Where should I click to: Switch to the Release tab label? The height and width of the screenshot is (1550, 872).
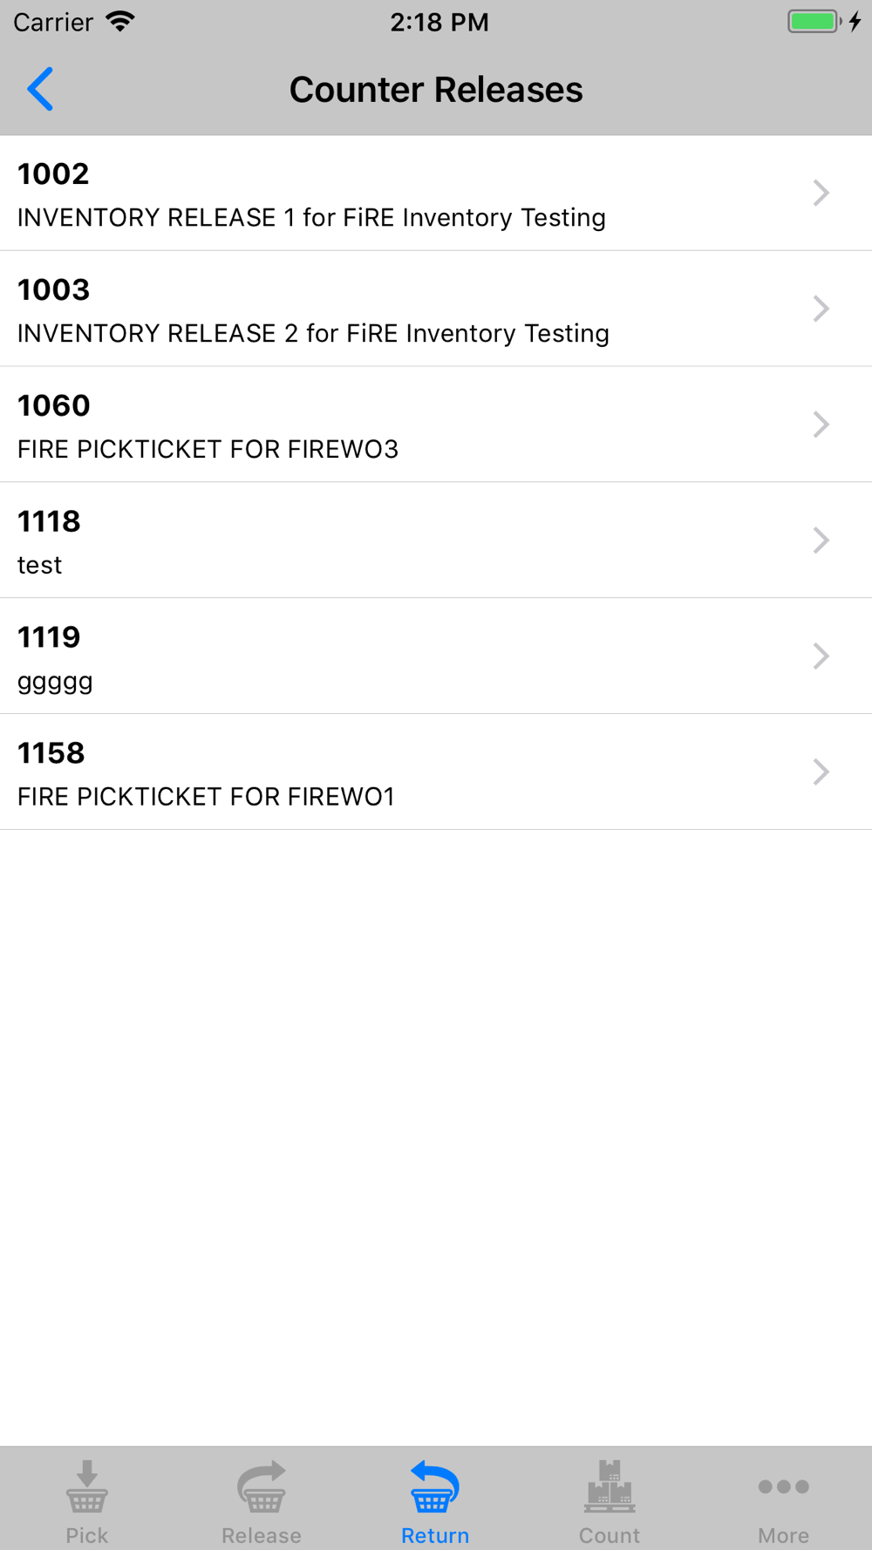pyautogui.click(x=262, y=1535)
